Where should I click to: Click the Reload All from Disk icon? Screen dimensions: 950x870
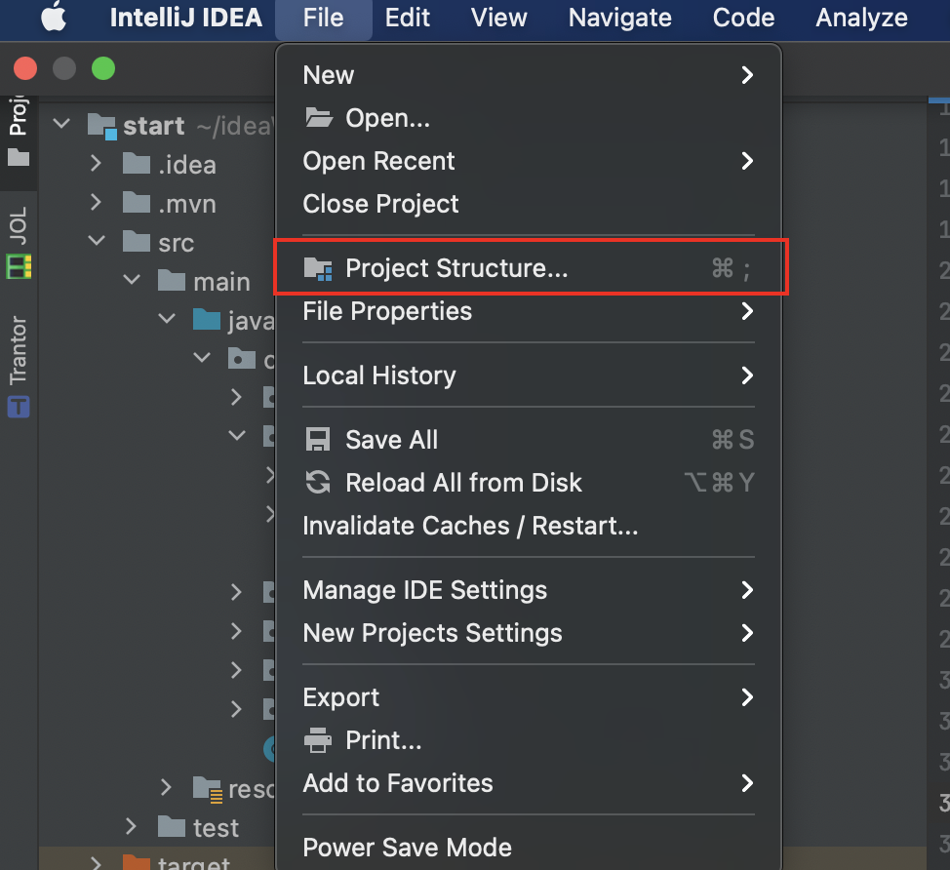(x=317, y=482)
